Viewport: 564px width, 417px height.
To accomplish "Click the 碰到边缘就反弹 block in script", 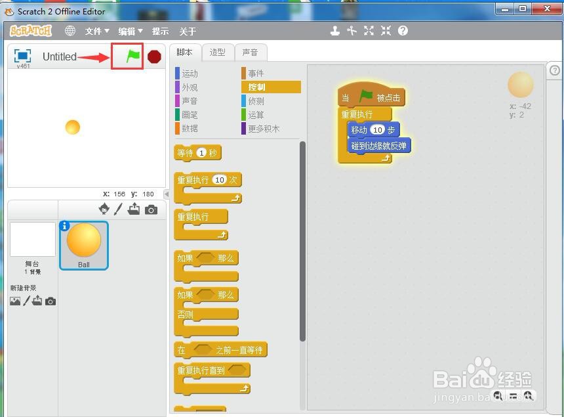I will [x=379, y=146].
